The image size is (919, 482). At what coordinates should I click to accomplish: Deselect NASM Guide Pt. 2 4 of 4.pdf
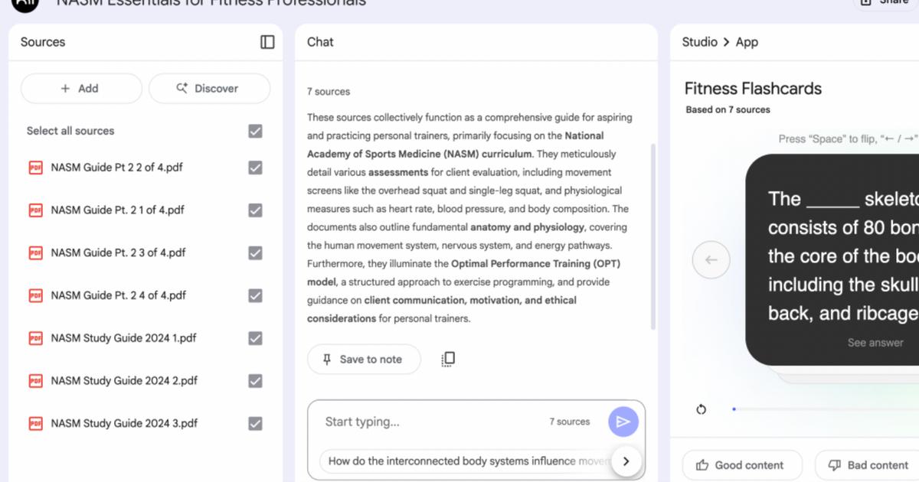(x=256, y=295)
